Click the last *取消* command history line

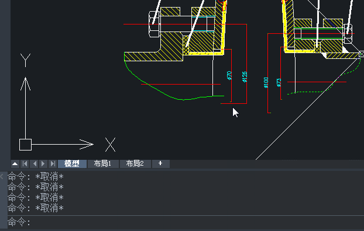click(36, 208)
